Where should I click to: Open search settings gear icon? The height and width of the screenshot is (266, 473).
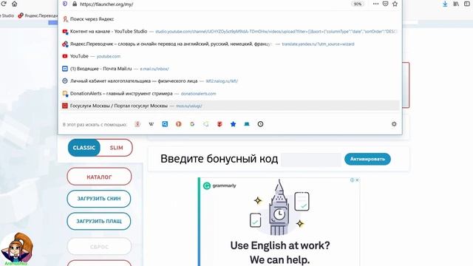(394, 124)
